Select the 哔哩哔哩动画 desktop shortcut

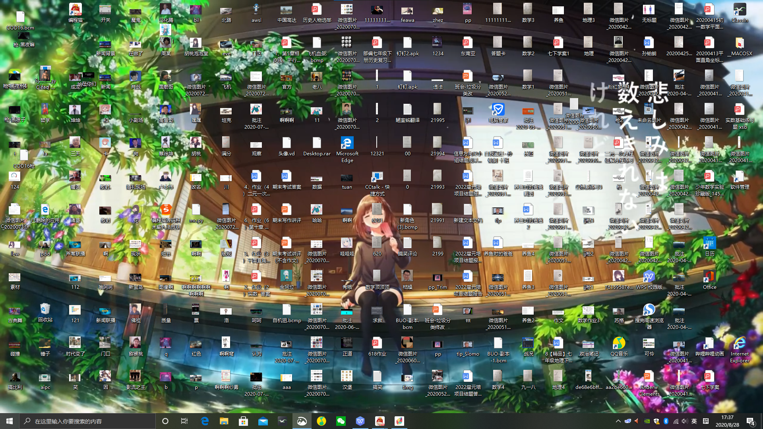point(709,346)
